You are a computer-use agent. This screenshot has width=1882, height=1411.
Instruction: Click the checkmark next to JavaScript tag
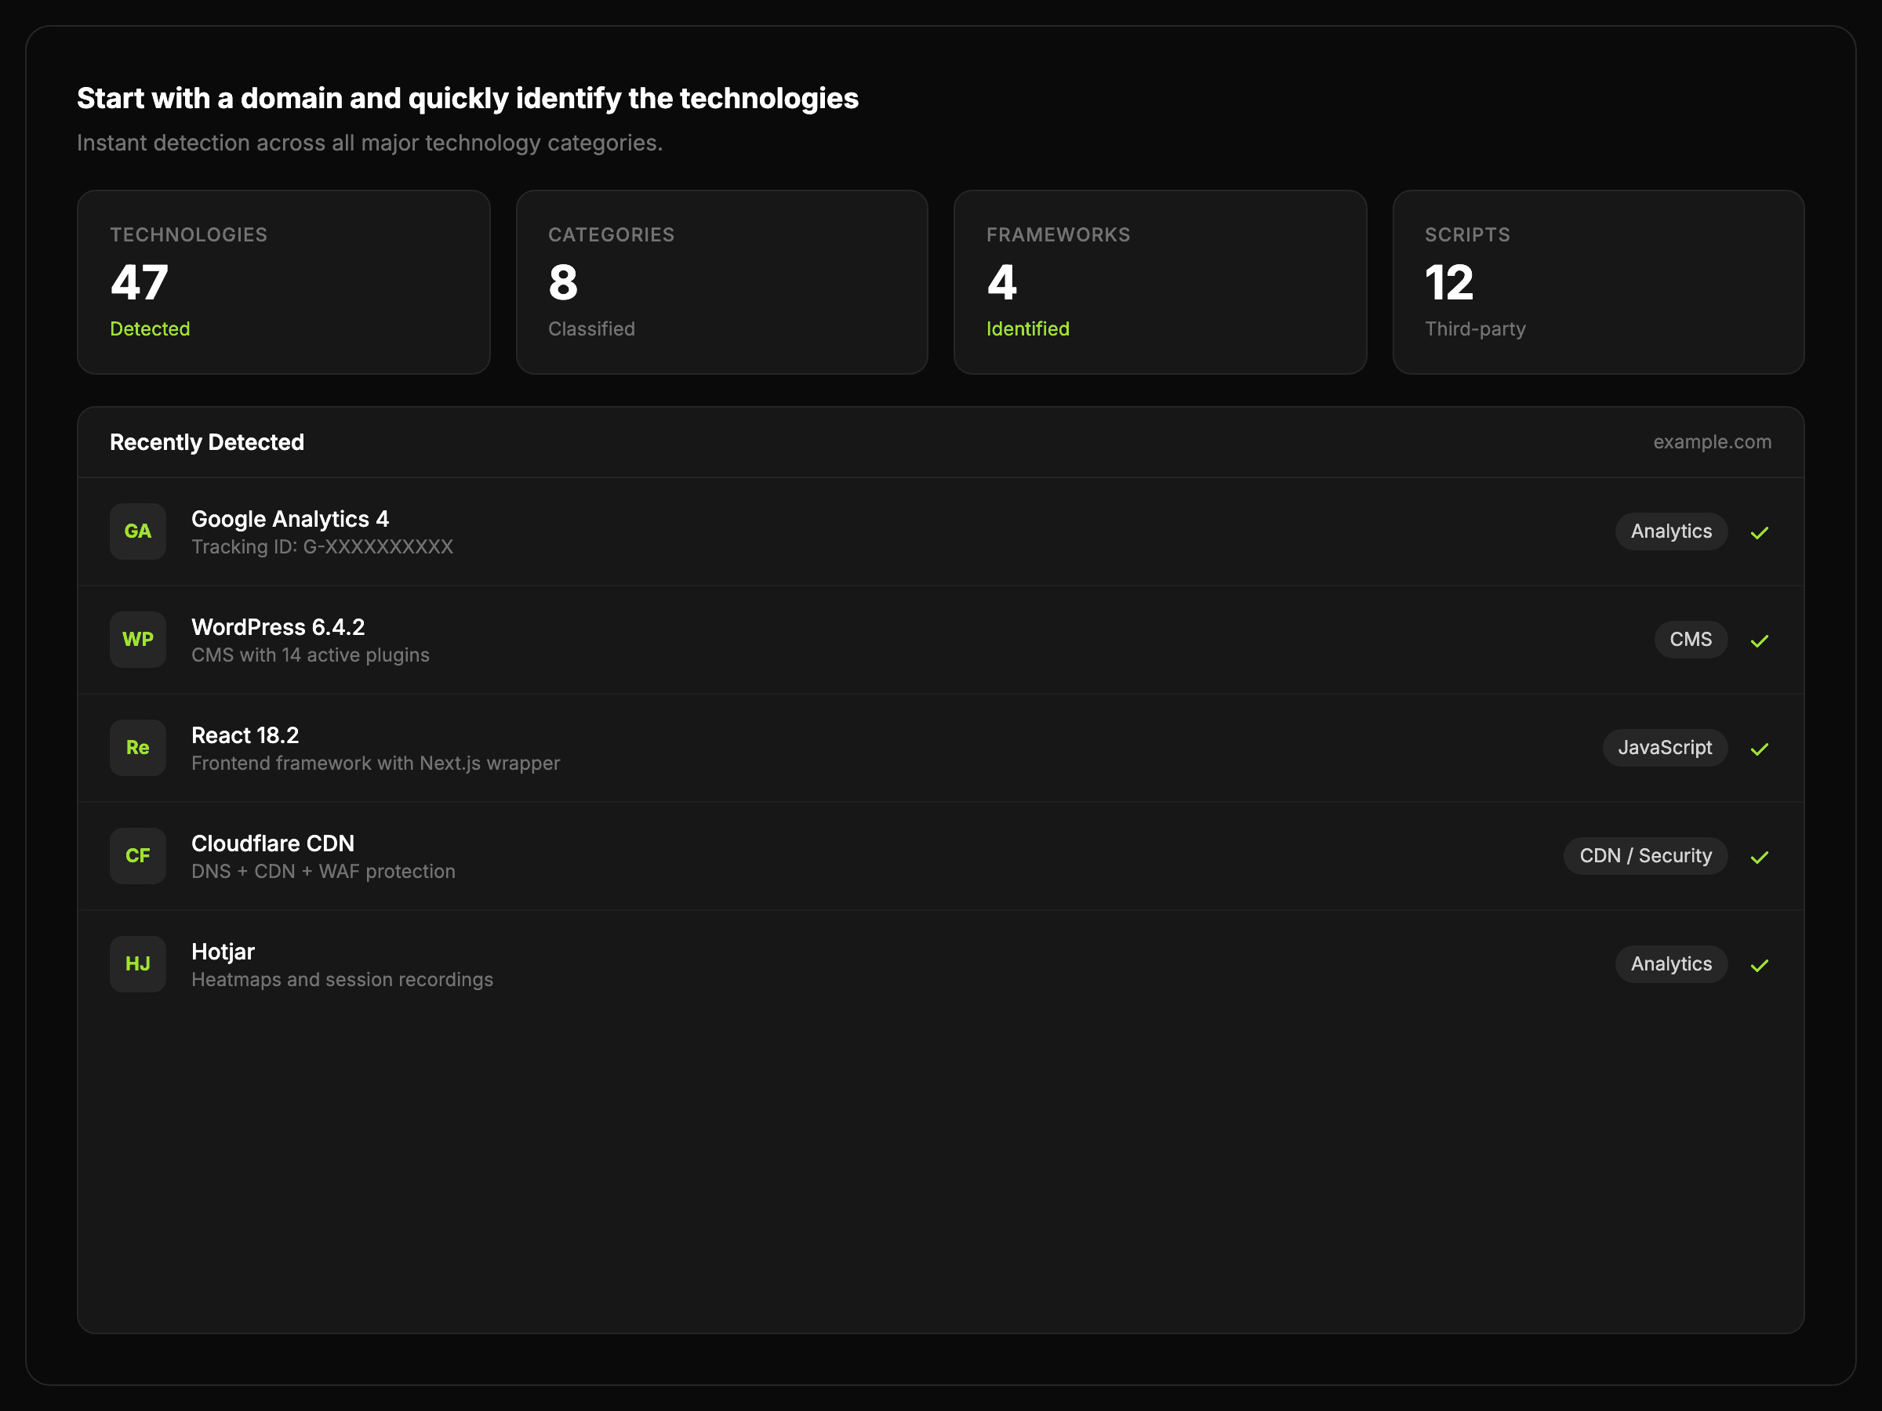[1760, 749]
